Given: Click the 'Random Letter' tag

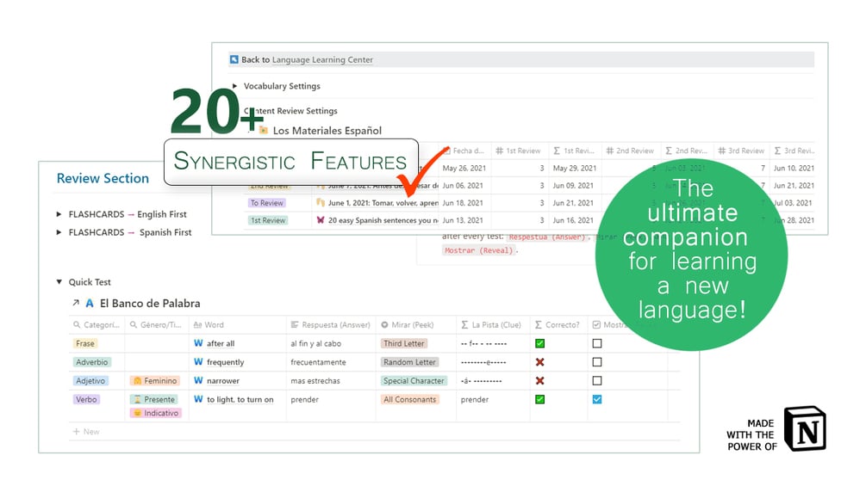Looking at the screenshot, I should pyautogui.click(x=410, y=362).
